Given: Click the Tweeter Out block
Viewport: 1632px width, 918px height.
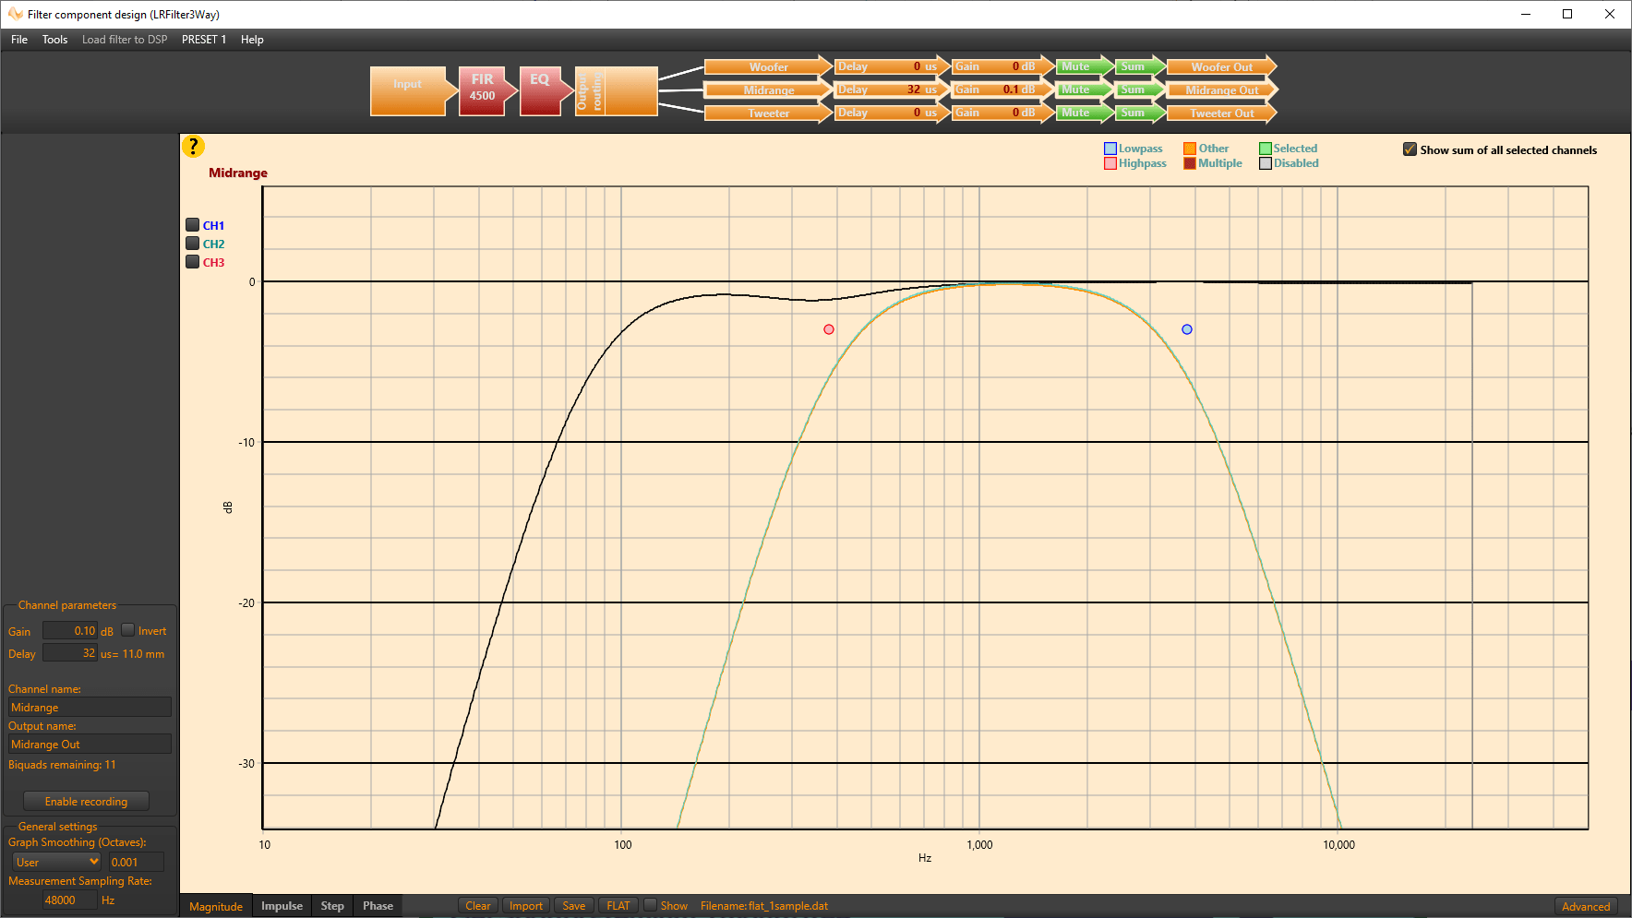Looking at the screenshot, I should click(x=1222, y=113).
